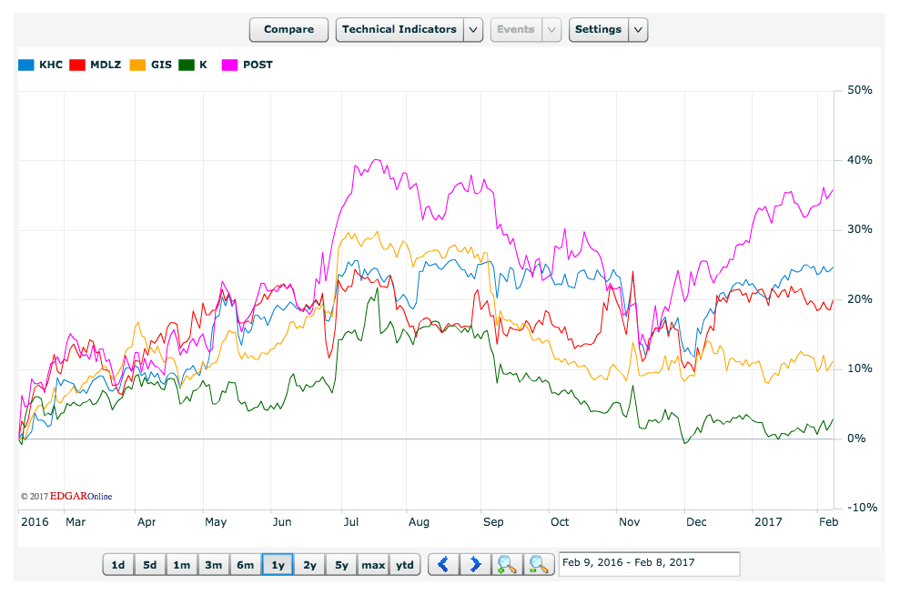Pick the 6m time range
Screen dimensions: 900x595
(246, 565)
